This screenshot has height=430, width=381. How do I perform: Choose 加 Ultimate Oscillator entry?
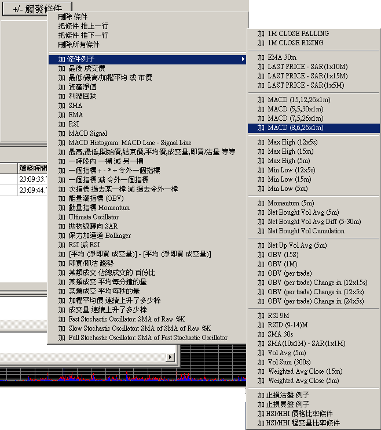click(x=90, y=217)
